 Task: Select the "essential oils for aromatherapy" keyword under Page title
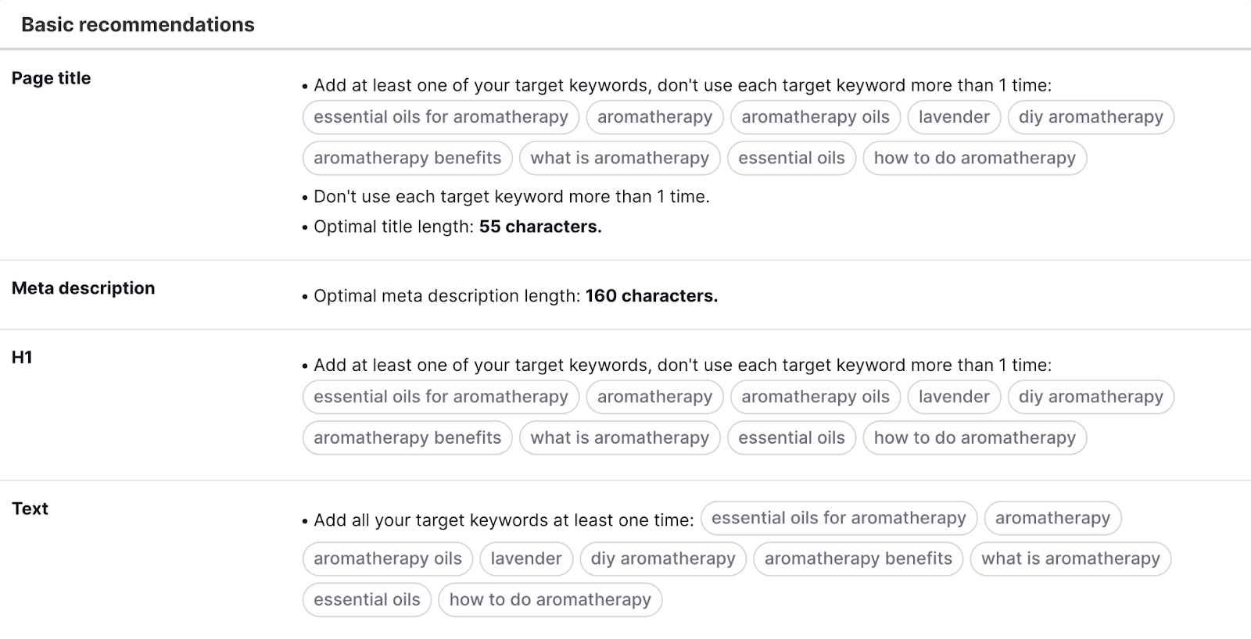440,117
